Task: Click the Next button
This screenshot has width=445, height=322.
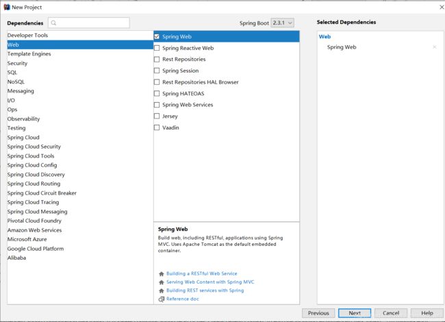Action: [354, 312]
